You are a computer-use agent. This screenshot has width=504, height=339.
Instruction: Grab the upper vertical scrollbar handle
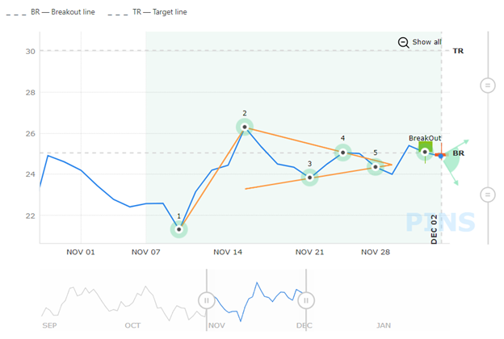pyautogui.click(x=487, y=85)
